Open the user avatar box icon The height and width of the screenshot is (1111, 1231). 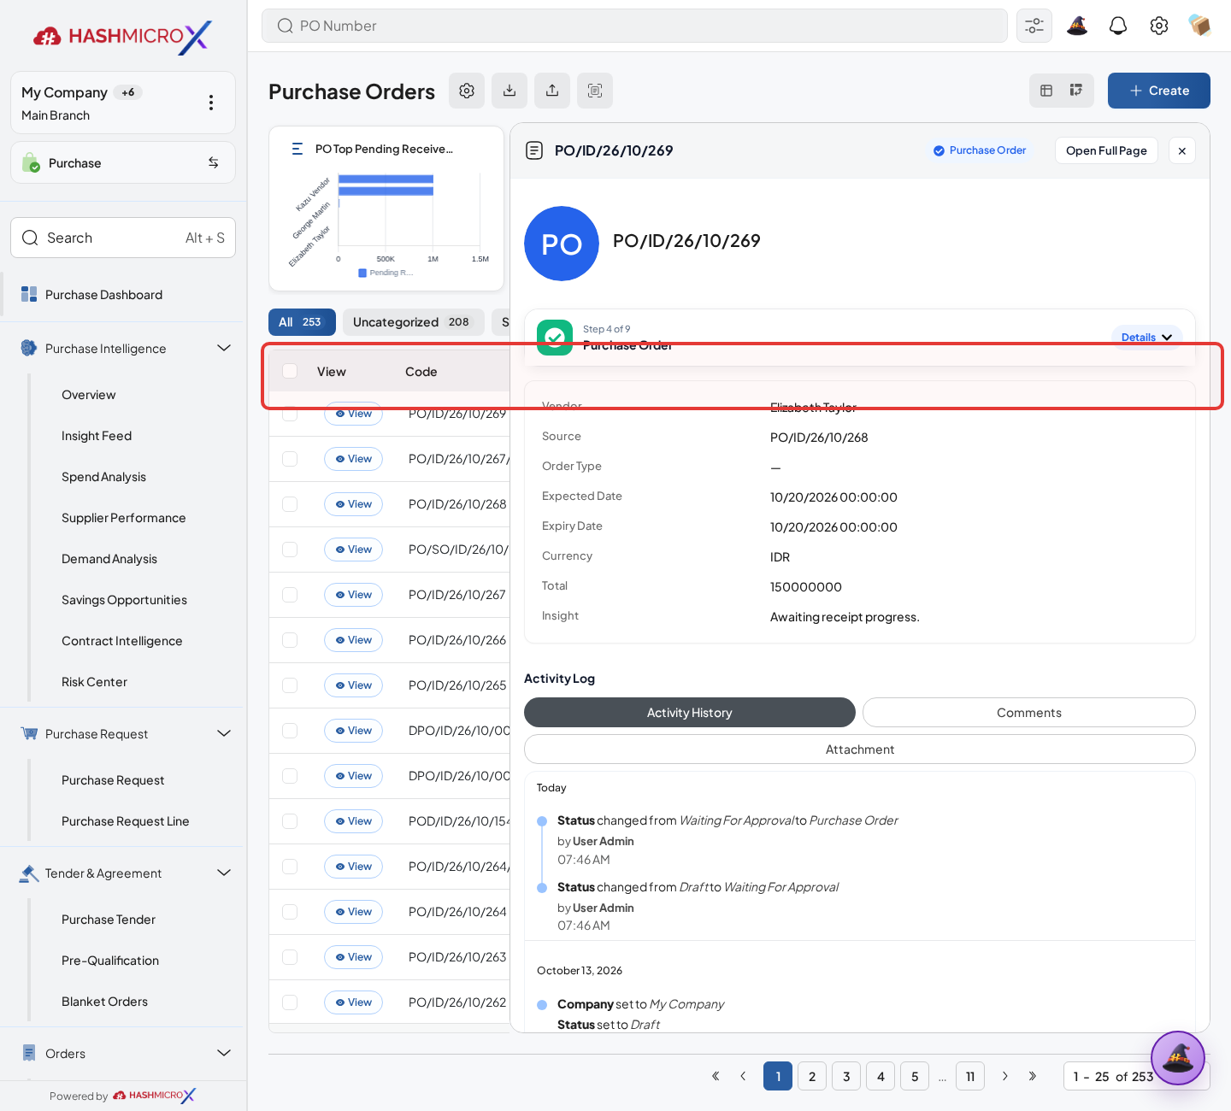(1199, 26)
